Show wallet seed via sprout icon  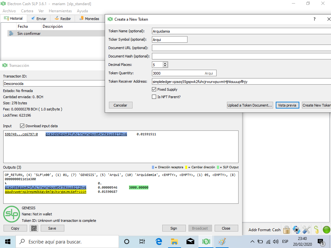(x=316, y=230)
